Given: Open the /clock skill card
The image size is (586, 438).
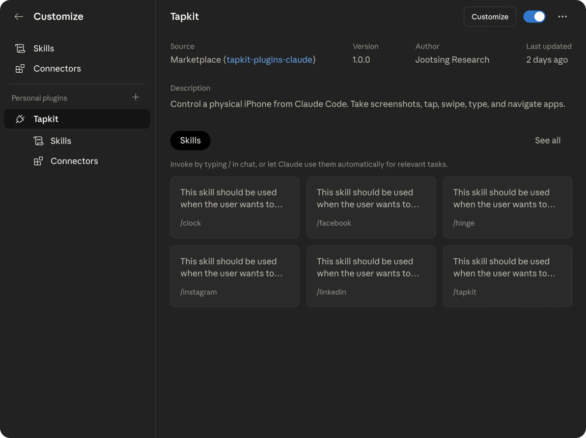Looking at the screenshot, I should tap(234, 207).
